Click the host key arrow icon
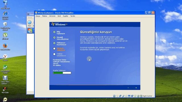The image size is (182, 102). click(x=141, y=96)
